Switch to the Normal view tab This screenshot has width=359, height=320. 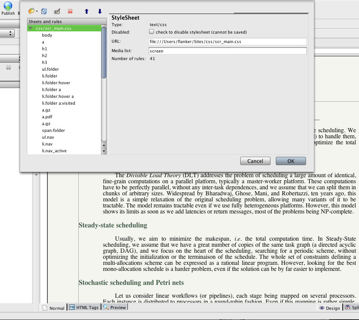pos(53,308)
